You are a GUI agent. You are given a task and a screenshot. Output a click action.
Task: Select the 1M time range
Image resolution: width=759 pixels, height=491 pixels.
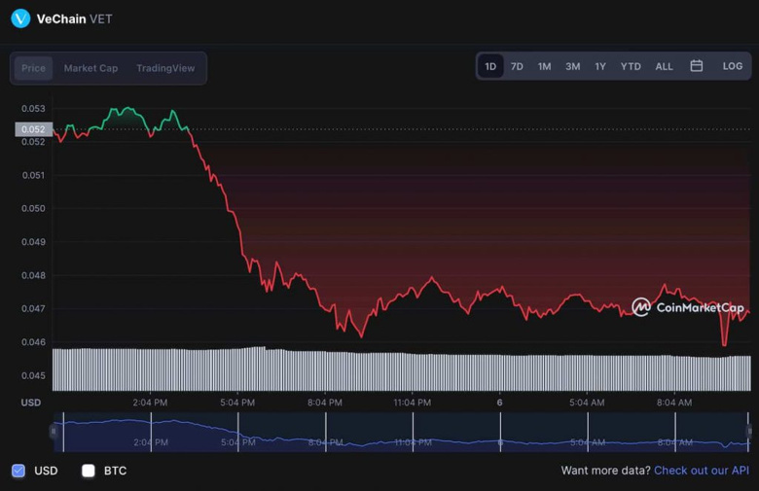point(544,66)
